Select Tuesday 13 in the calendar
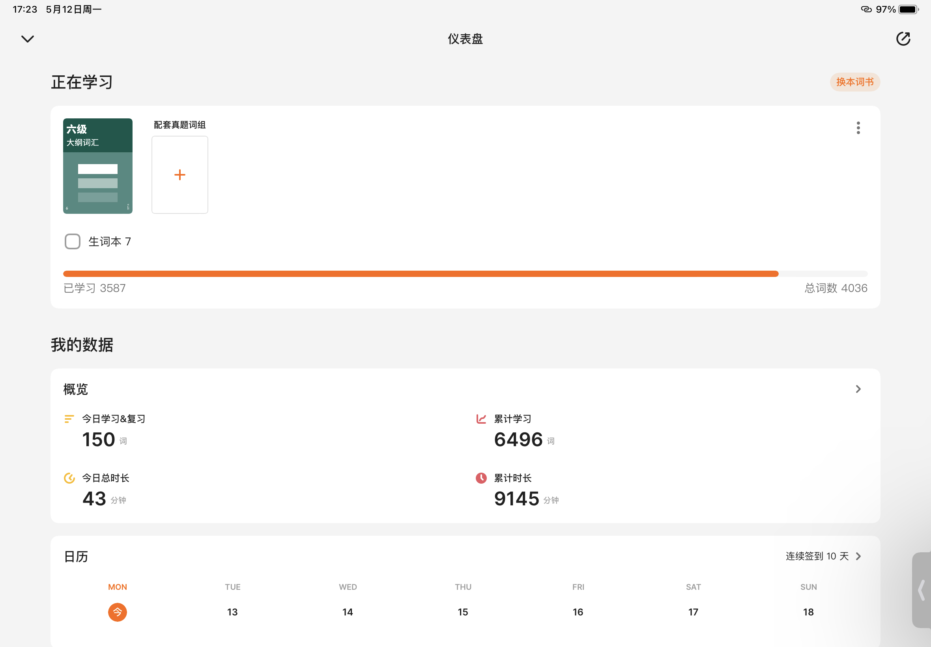 point(232,612)
